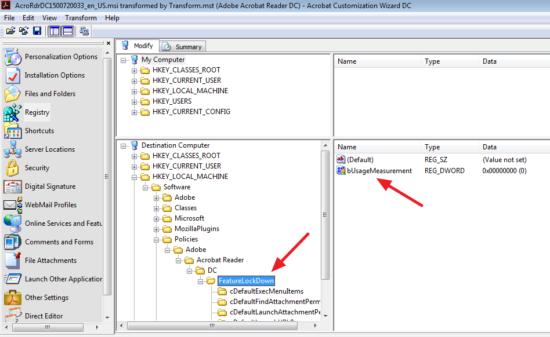This screenshot has height=337, width=550.
Task: Open Server Locations section
Action: click(x=50, y=149)
